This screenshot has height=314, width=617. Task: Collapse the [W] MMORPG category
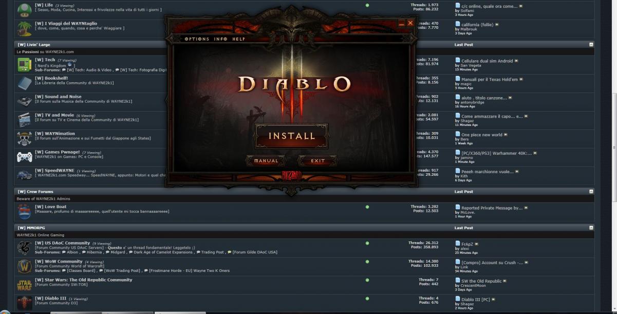[x=591, y=228]
